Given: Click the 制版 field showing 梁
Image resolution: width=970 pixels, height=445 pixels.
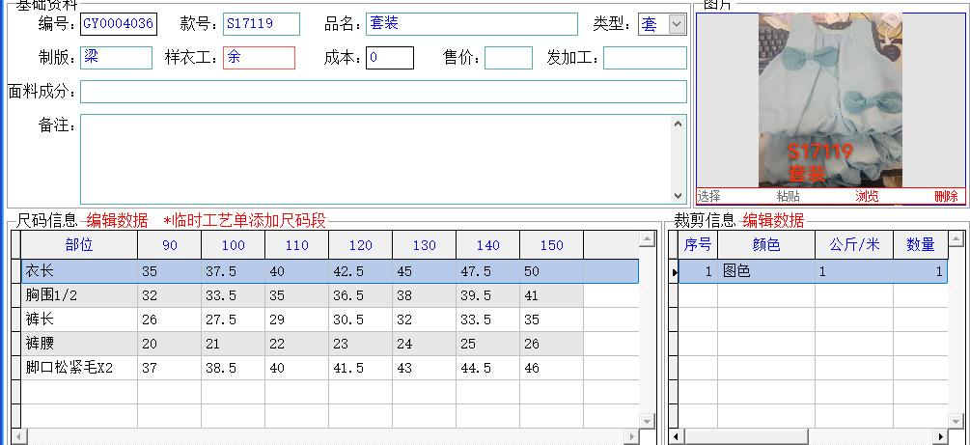Looking at the screenshot, I should coord(116,58).
